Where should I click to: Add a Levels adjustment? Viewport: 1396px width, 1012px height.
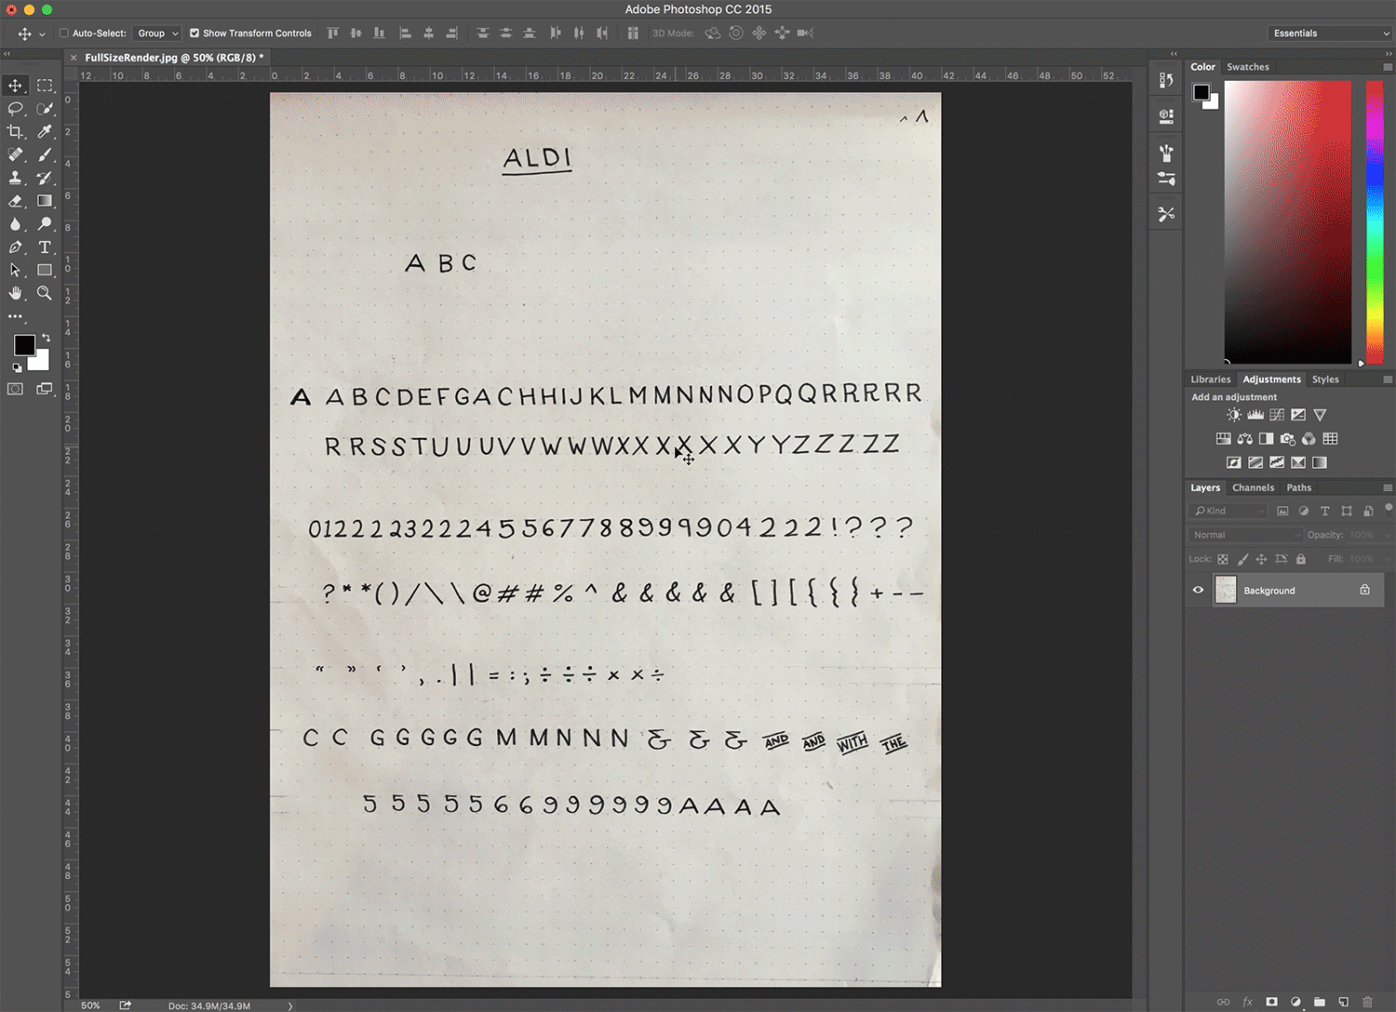pyautogui.click(x=1255, y=415)
